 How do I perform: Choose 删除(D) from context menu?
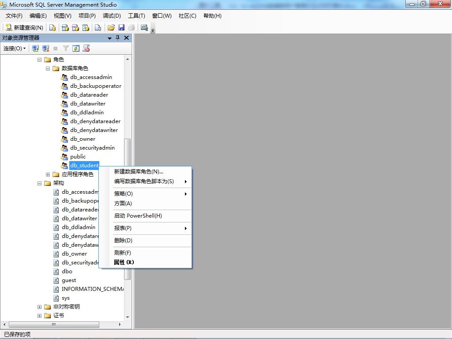coord(145,241)
